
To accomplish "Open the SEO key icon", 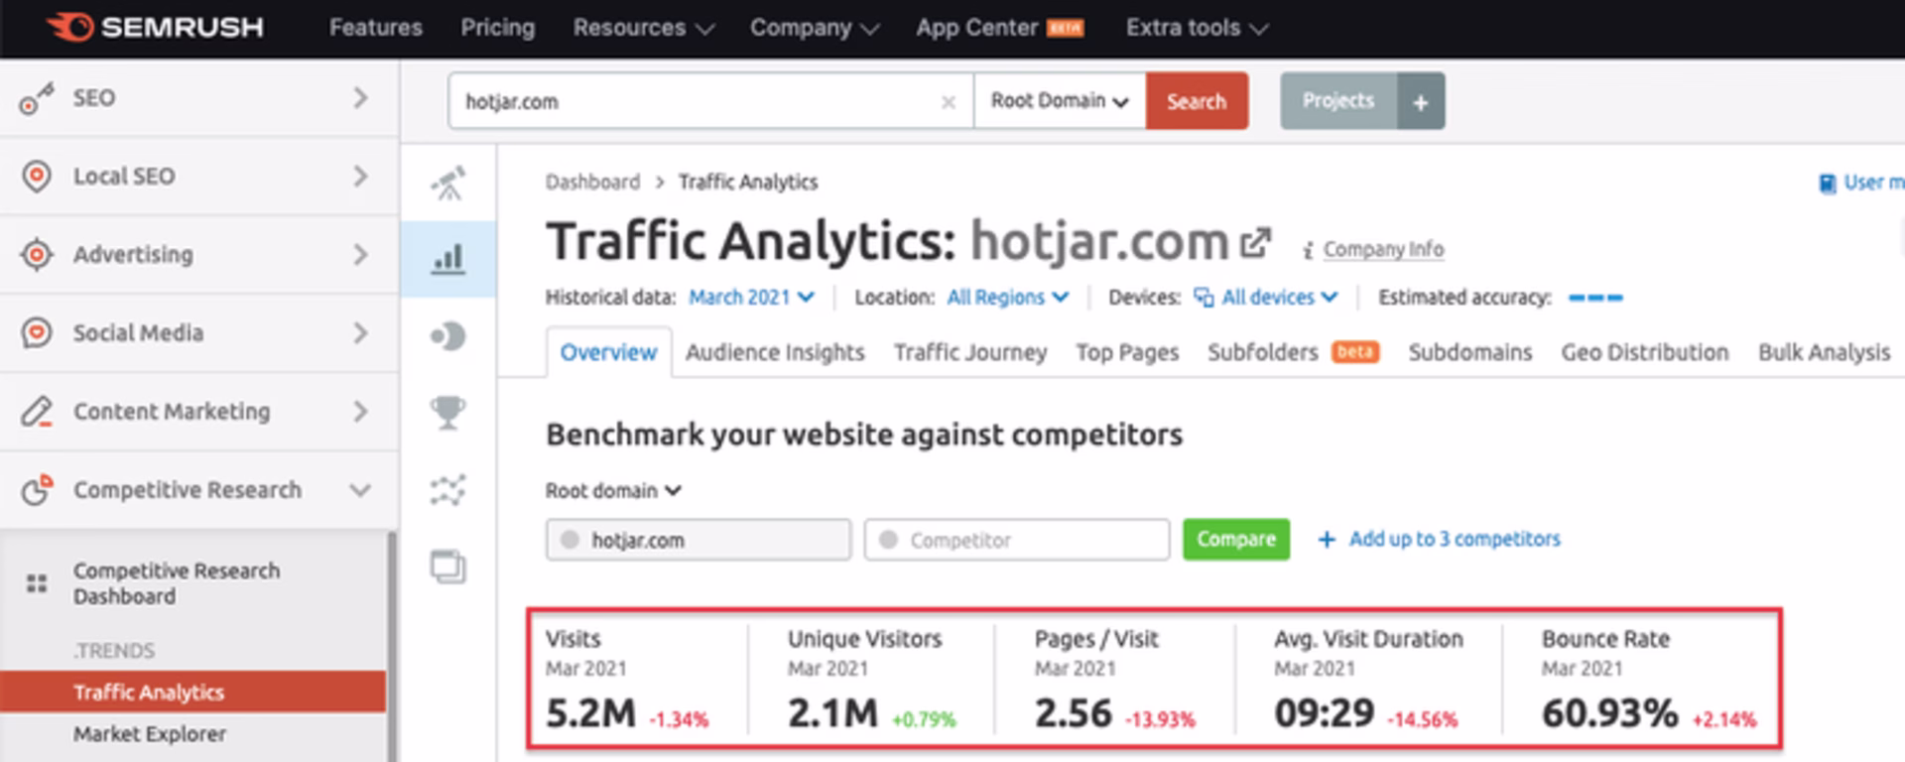I will tap(37, 98).
